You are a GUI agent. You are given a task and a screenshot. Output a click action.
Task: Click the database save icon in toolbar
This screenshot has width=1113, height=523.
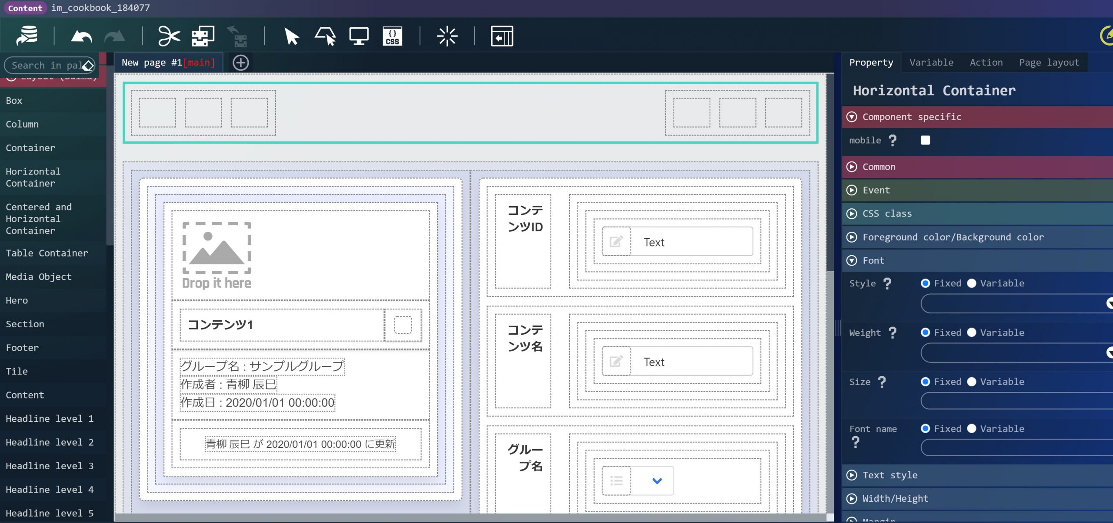[x=27, y=36]
